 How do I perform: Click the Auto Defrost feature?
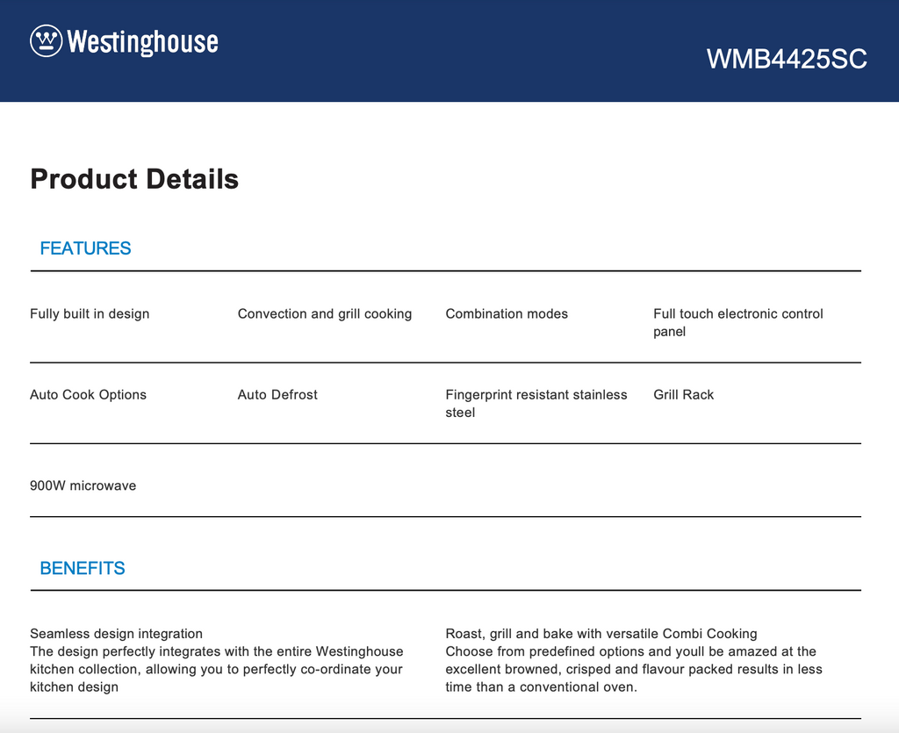[x=277, y=395]
